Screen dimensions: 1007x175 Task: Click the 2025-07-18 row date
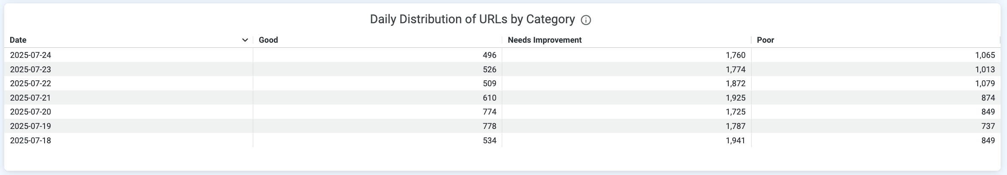(x=31, y=141)
